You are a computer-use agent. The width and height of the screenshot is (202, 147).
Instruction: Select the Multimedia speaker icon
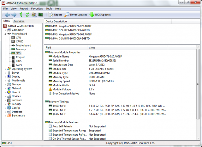point(9,81)
